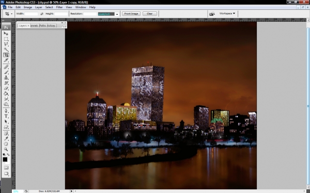Close the Layers panel group
The width and height of the screenshot is (310, 193).
66,23
